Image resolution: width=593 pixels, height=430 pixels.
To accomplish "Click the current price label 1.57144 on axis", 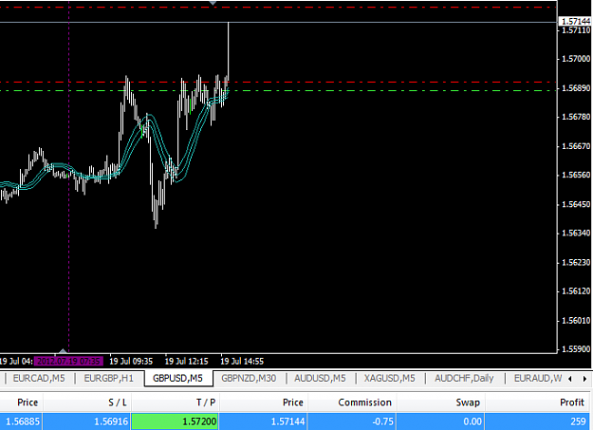I will tap(576, 21).
